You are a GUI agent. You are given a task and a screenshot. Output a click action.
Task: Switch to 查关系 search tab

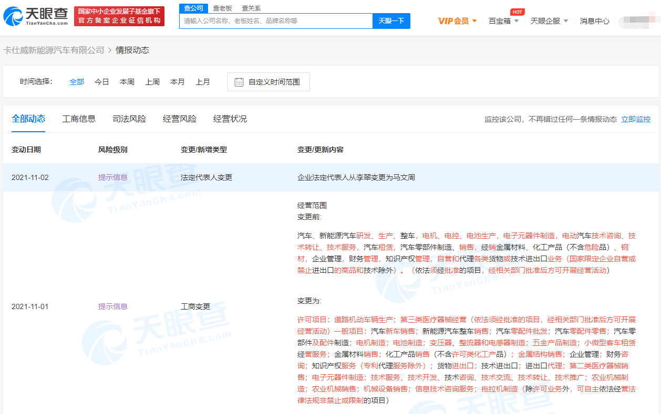(x=251, y=8)
